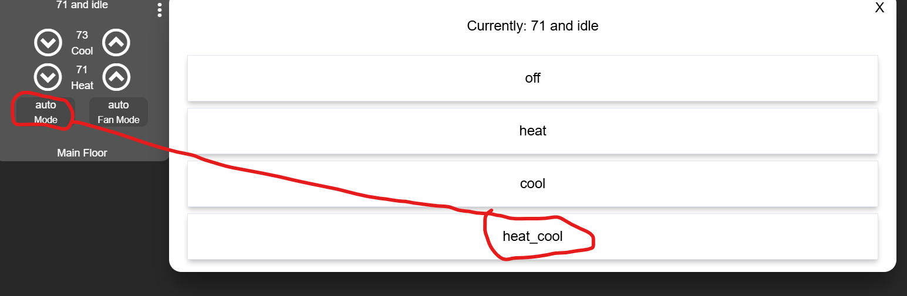
Task: Lower the Cool setpoint with down arrow
Action: [48, 42]
